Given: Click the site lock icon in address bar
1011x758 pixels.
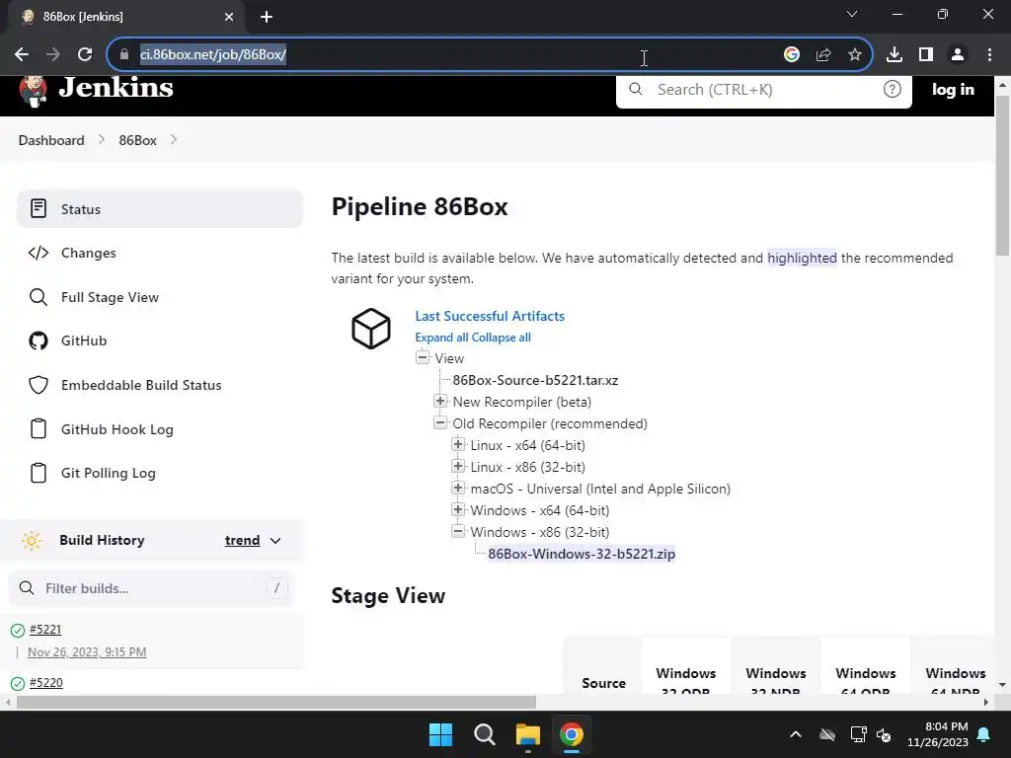Looking at the screenshot, I should [x=124, y=54].
